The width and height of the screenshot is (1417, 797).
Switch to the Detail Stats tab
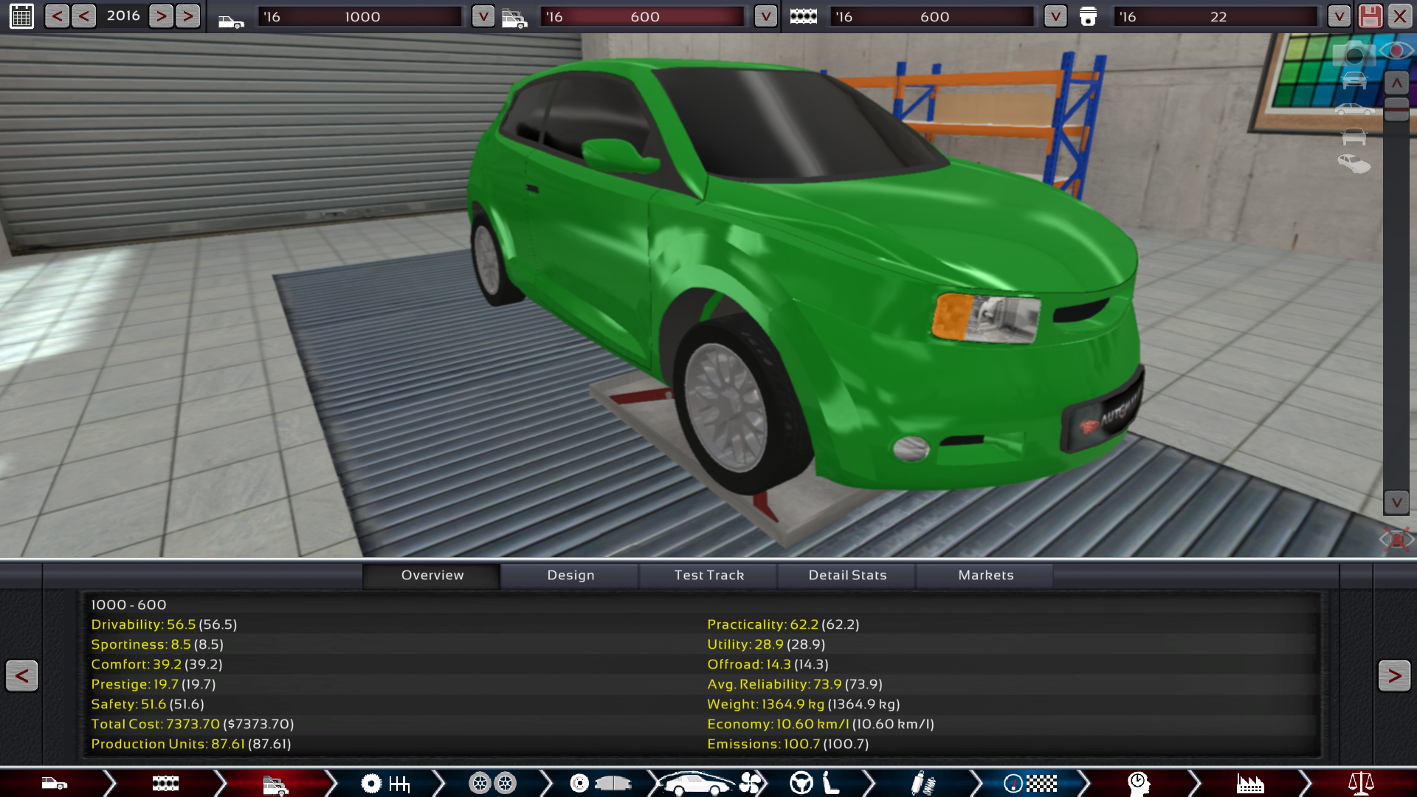[847, 575]
